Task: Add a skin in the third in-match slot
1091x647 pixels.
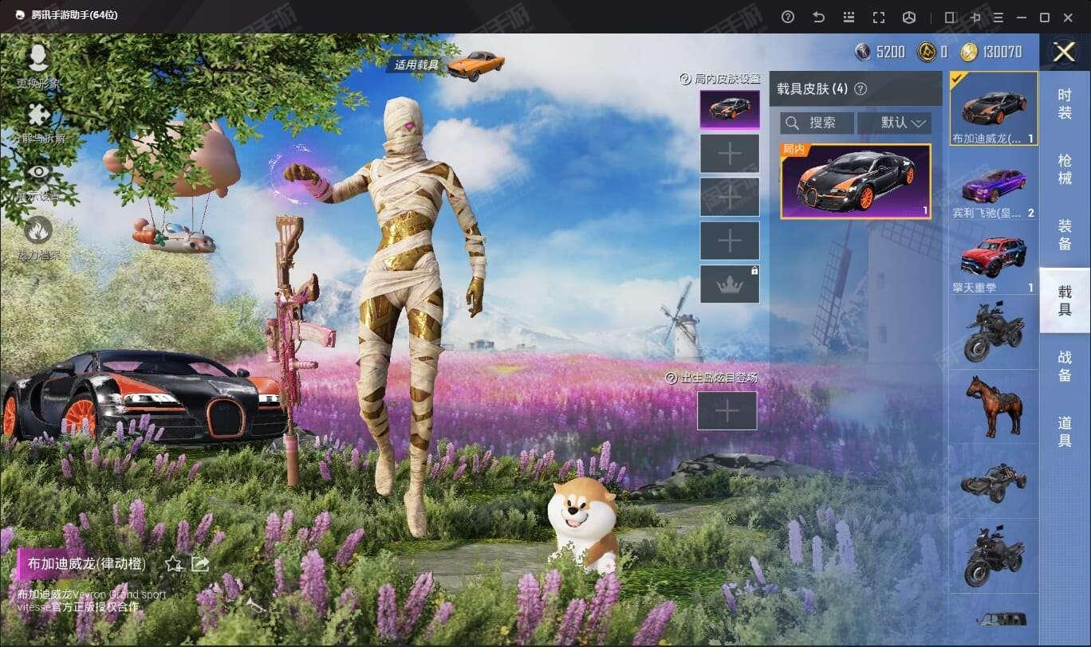Action: [x=730, y=197]
